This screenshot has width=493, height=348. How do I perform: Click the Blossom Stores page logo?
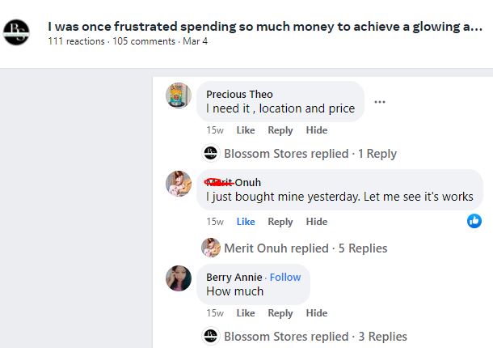[x=17, y=32]
